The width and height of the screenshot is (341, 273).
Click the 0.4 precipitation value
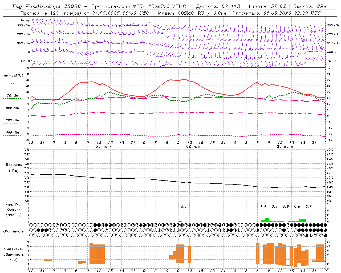274,206
